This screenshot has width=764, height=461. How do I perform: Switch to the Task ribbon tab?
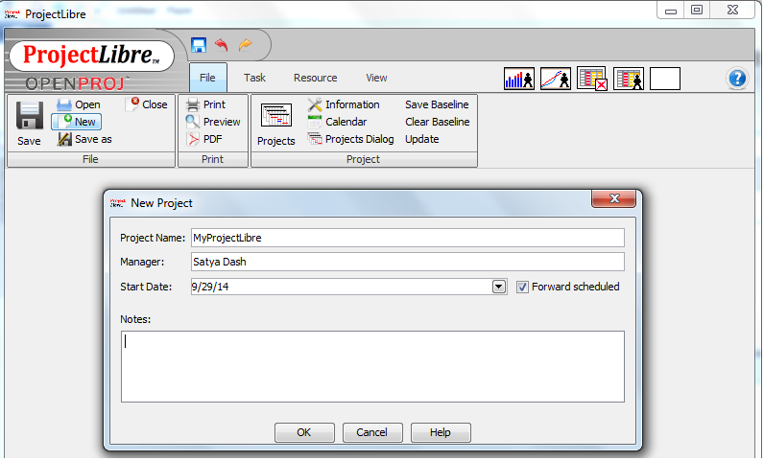tap(255, 78)
